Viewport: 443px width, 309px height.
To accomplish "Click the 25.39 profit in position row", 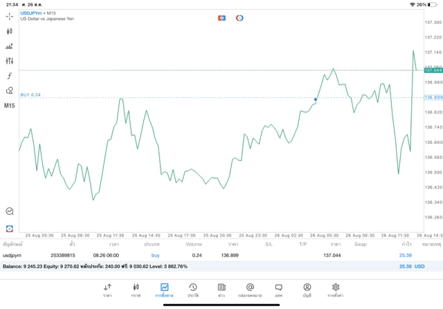I will [406, 255].
